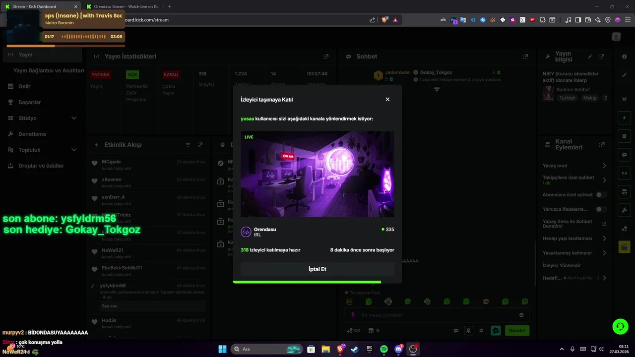Toggle chat notification mute bell icon

[468, 330]
